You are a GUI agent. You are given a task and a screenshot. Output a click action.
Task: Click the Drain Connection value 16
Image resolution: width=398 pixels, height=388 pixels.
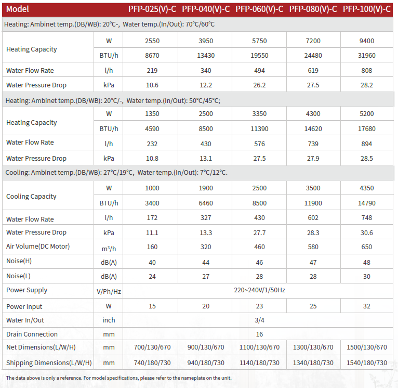(x=259, y=334)
